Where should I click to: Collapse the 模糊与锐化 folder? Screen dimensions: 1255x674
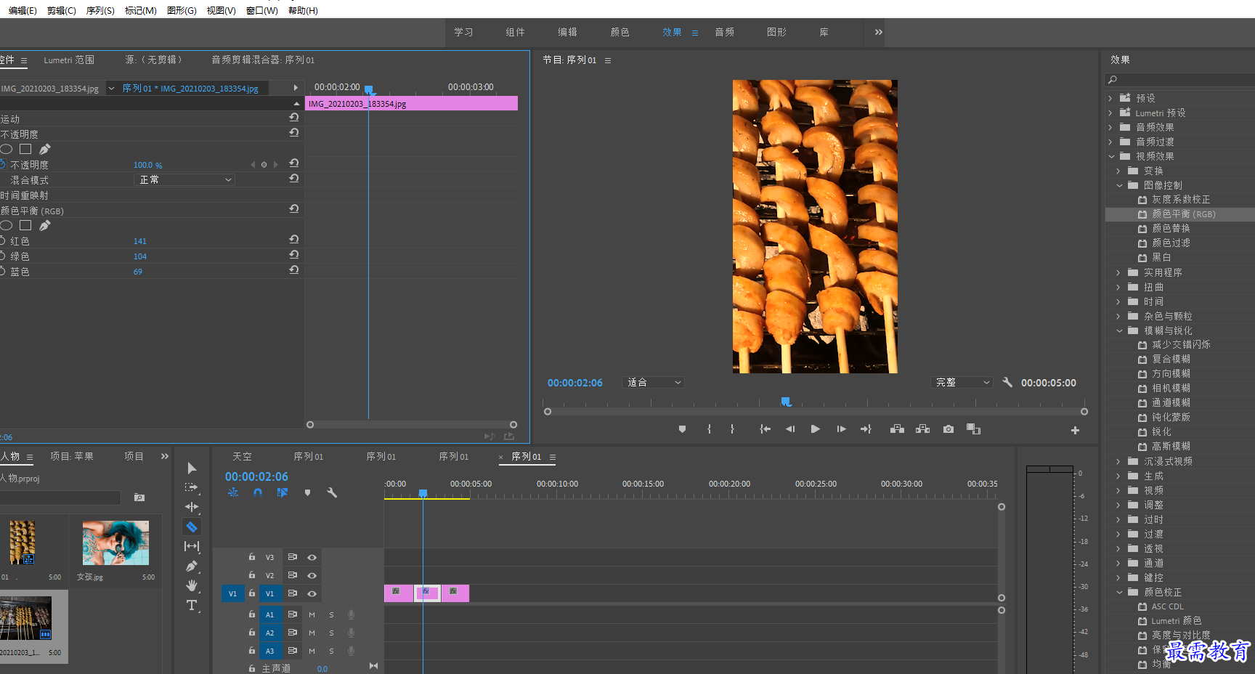click(1119, 330)
